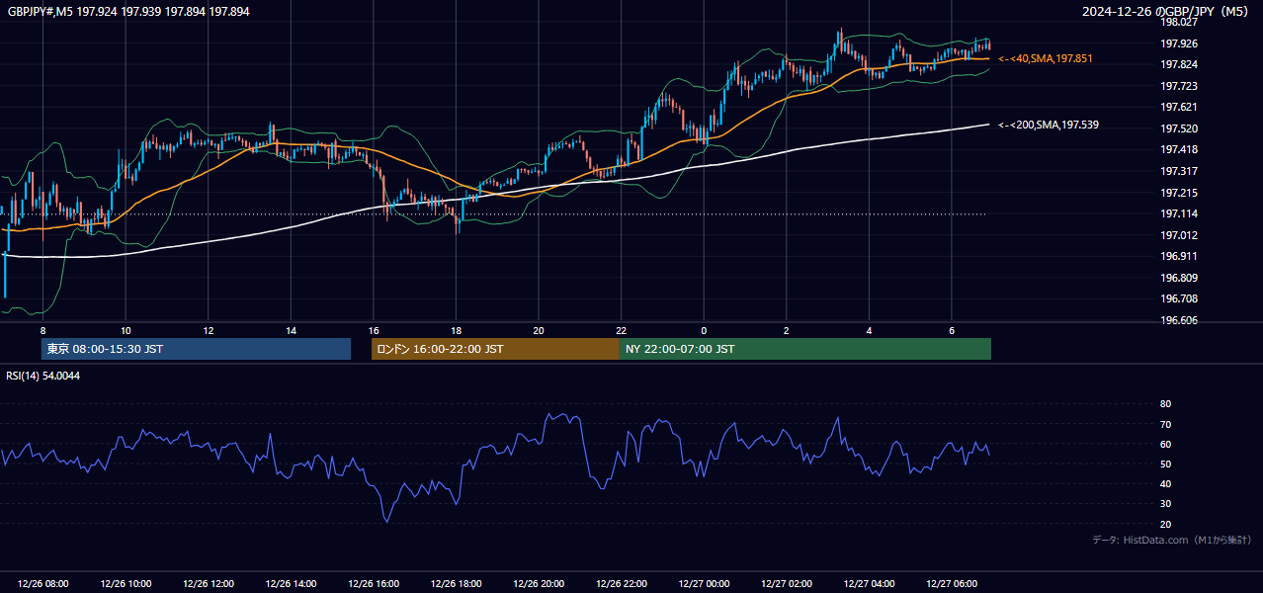This screenshot has height=593, width=1263.
Task: Click price axis label 196.606
Action: point(1178,320)
